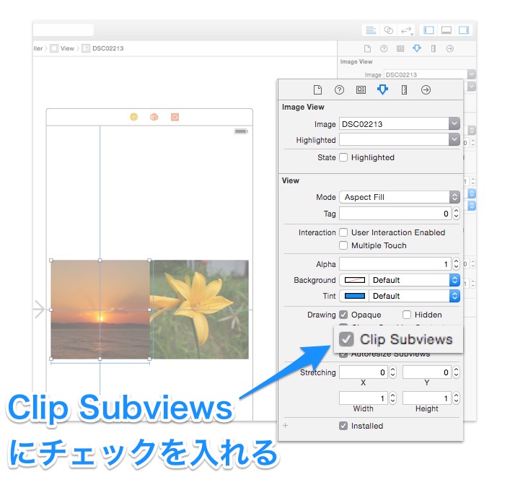510x477 pixels.
Task: Open the Quick Help inspector
Action: 339,90
